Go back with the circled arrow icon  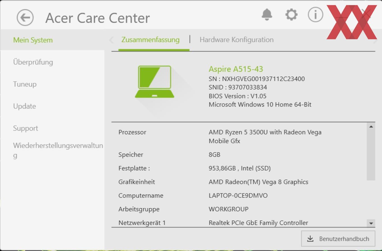pyautogui.click(x=25, y=18)
